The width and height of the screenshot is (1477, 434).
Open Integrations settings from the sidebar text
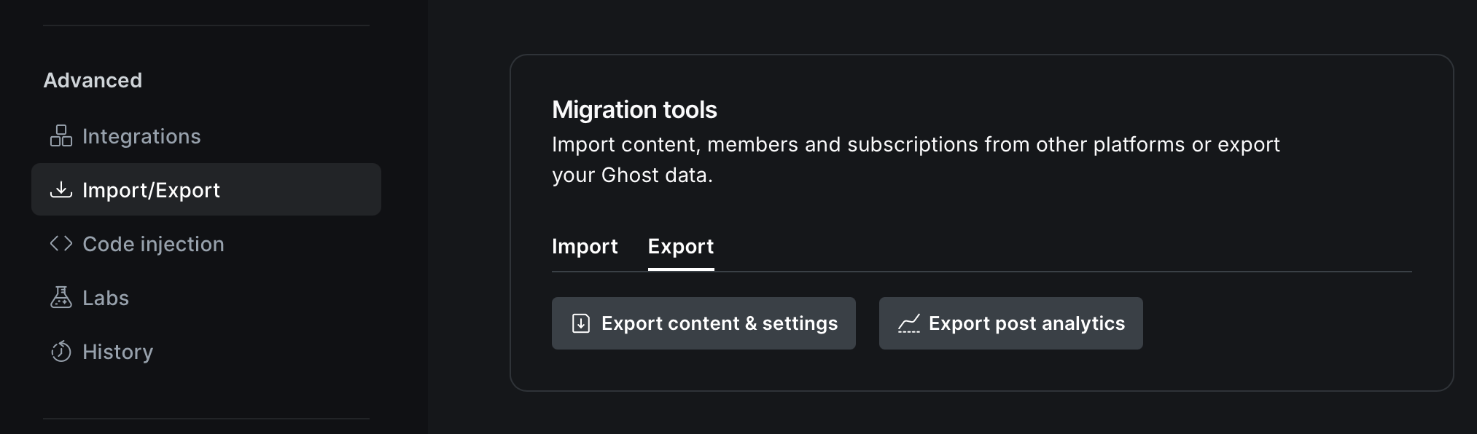tap(141, 136)
